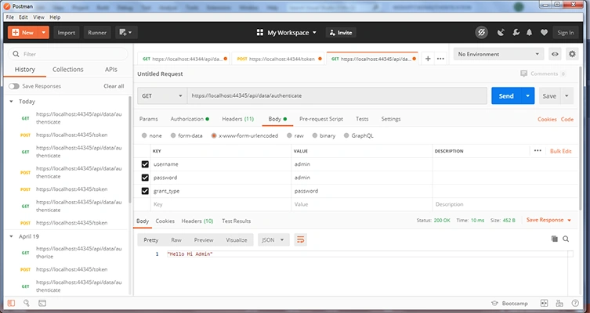Image resolution: width=590 pixels, height=313 pixels.
Task: Click the Clear all link
Action: coord(114,86)
